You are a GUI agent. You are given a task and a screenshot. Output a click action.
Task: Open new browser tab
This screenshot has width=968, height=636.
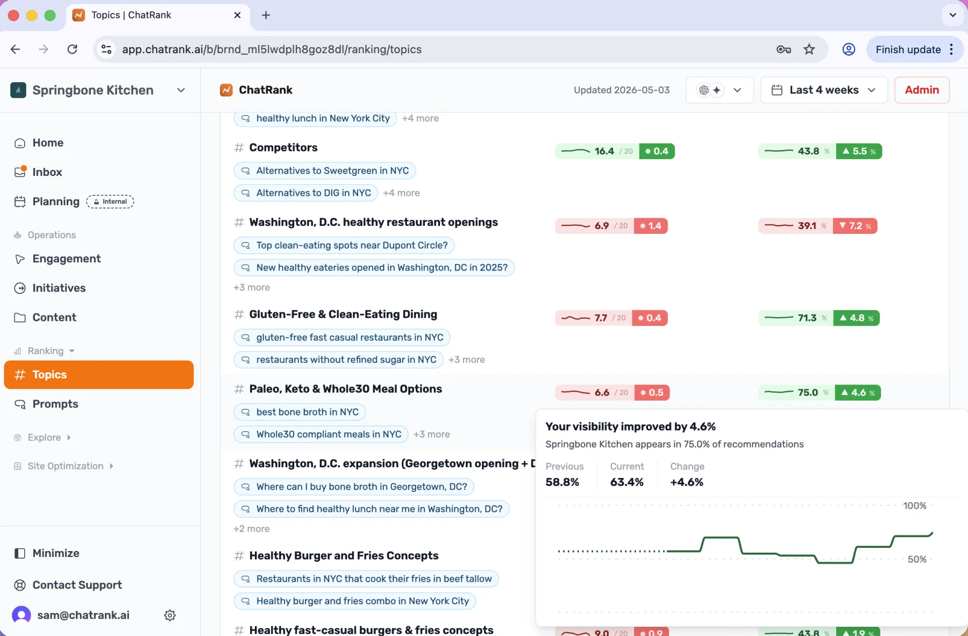[x=266, y=15]
